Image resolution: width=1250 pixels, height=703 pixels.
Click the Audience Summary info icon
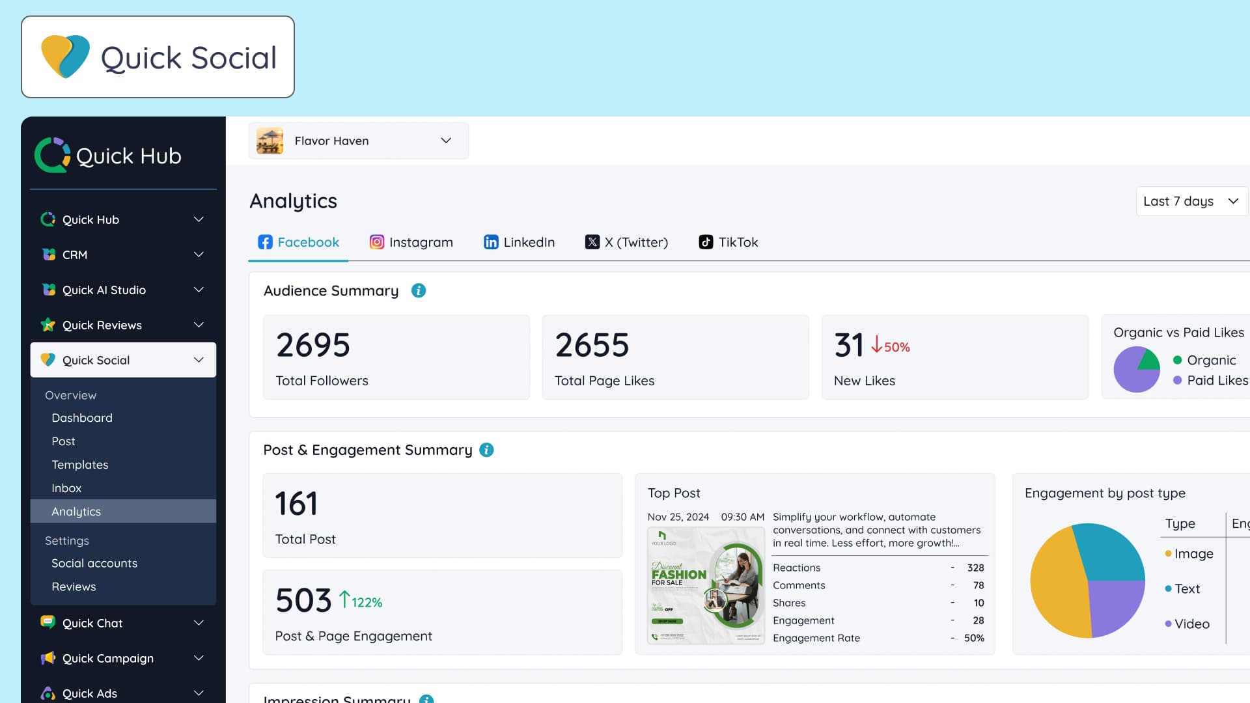419,290
